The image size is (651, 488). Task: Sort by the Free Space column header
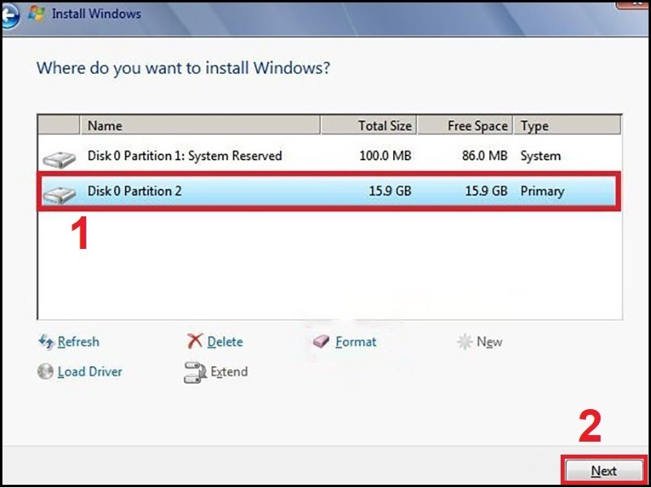pos(465,125)
